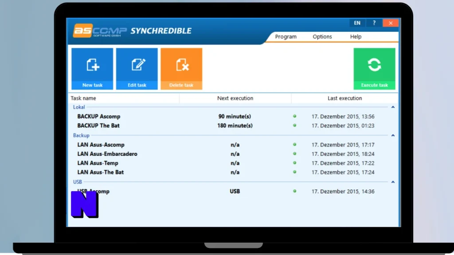Screen dimensions: 454x255
Task: Collapse the Backup group
Action: [393, 135]
